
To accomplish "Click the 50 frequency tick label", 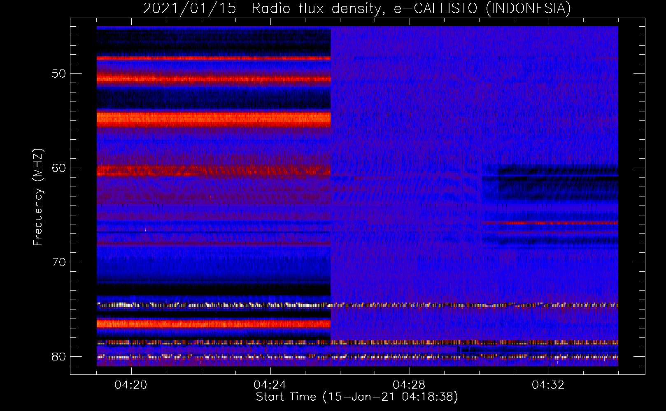I will (59, 74).
